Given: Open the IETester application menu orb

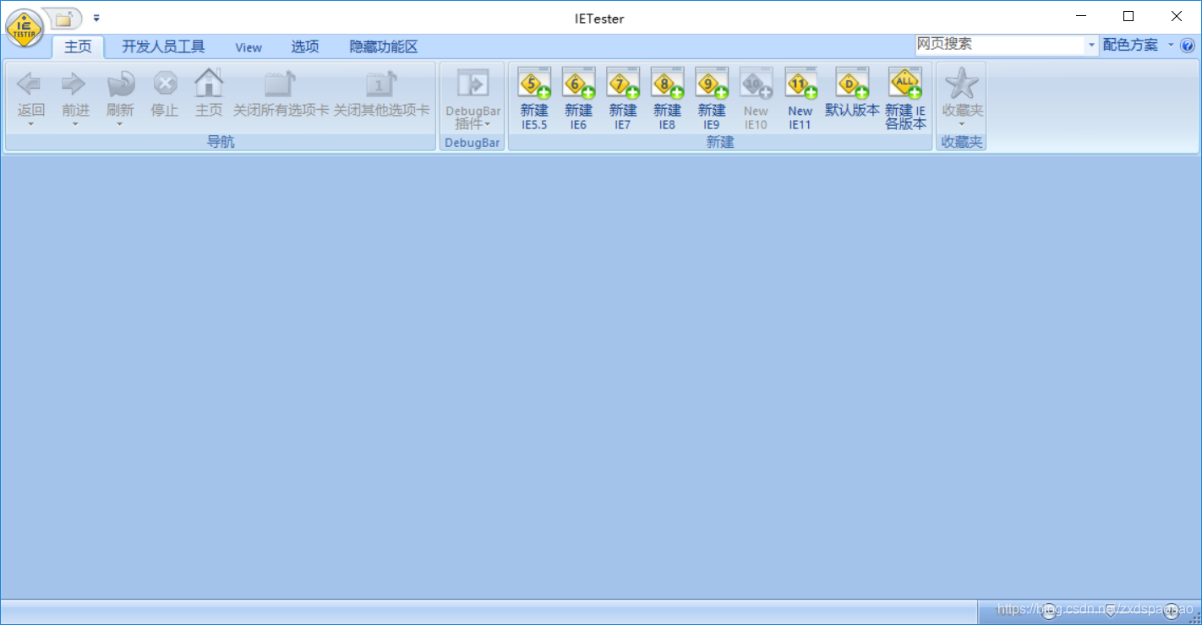Looking at the screenshot, I should coord(25,29).
